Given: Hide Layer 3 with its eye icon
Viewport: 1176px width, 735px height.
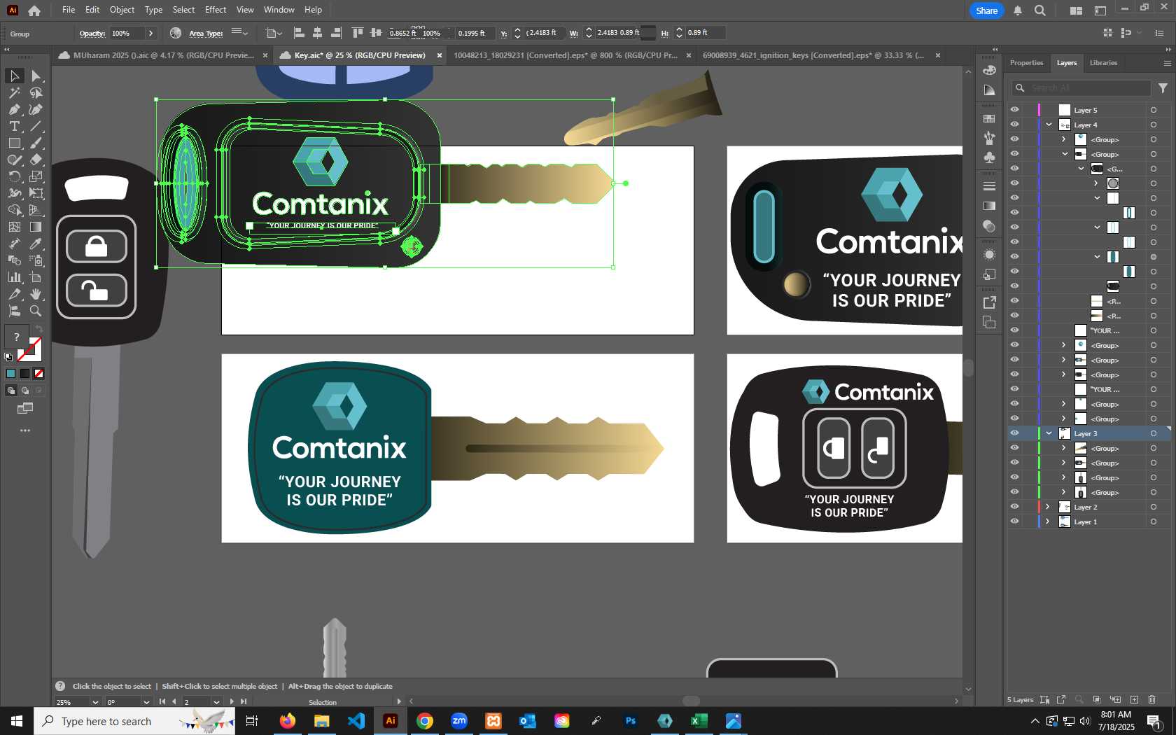Looking at the screenshot, I should coord(1014,433).
